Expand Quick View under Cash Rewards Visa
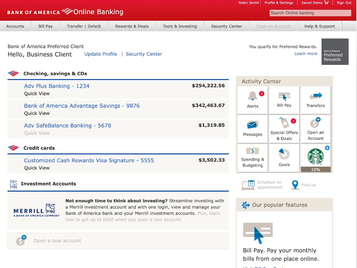The height and width of the screenshot is (268, 357). pos(37,168)
